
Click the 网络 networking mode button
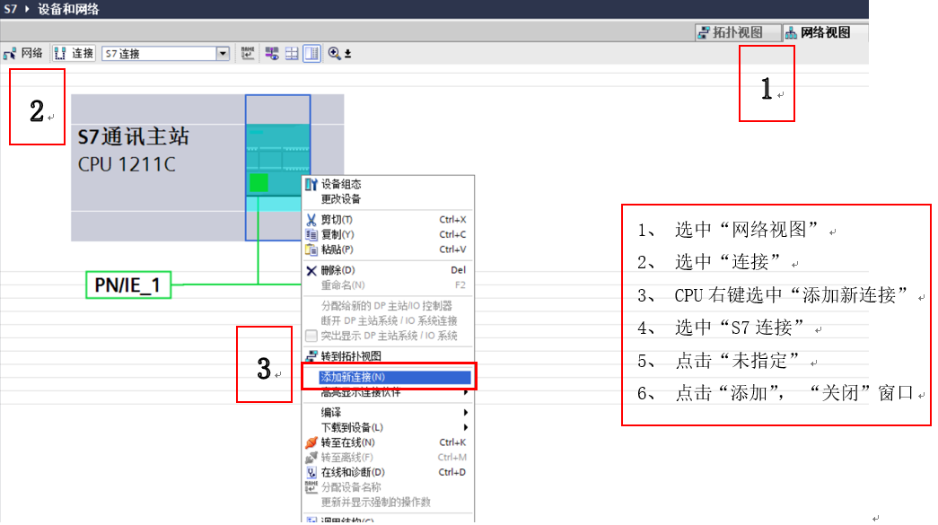coord(22,53)
